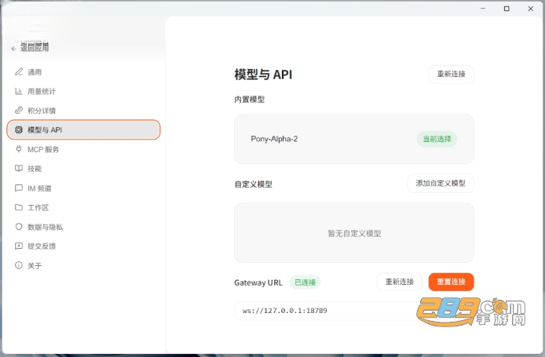Open the 关于 page
Image resolution: width=545 pixels, height=357 pixels.
coord(83,265)
